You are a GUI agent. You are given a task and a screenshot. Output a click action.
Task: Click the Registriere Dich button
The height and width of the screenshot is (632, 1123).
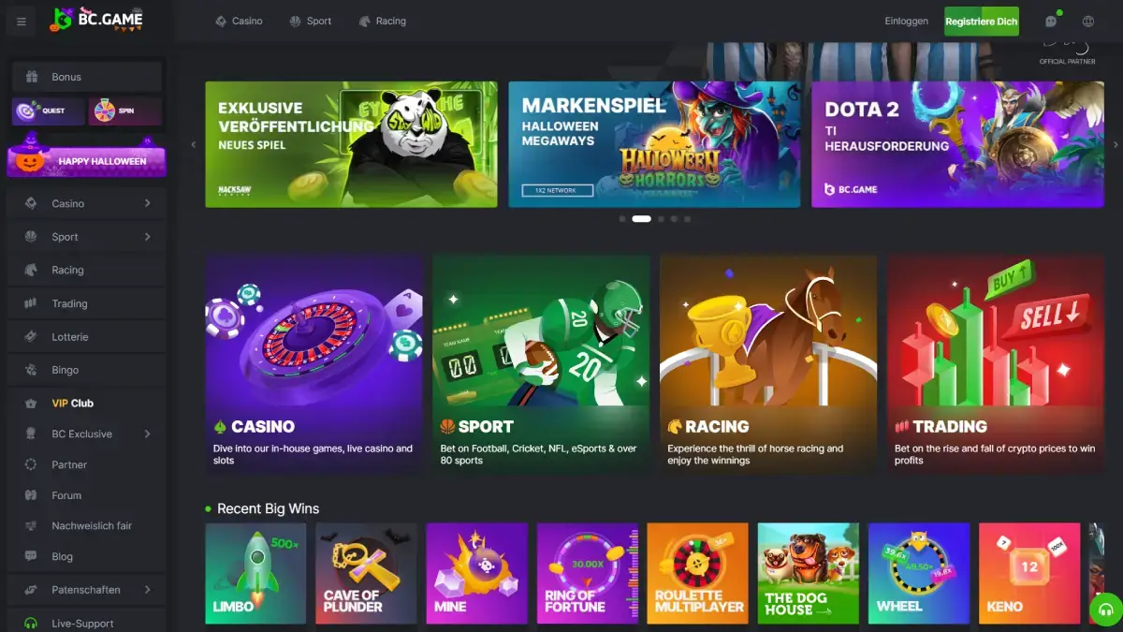tap(981, 22)
